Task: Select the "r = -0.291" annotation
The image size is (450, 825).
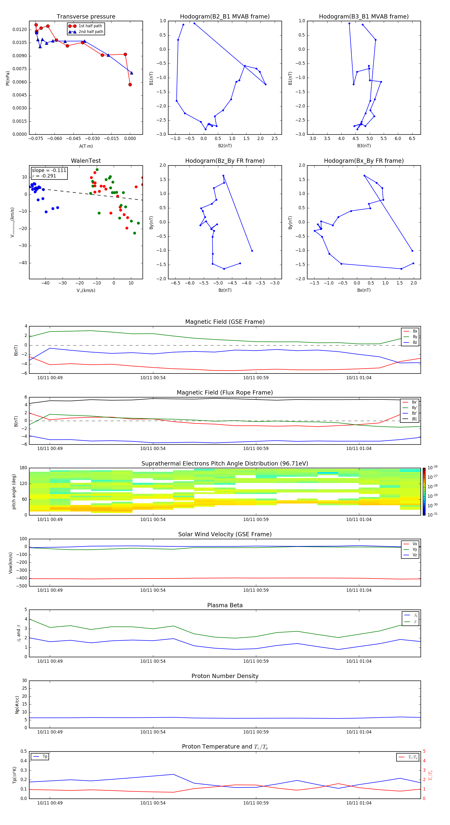Action: pos(44,176)
